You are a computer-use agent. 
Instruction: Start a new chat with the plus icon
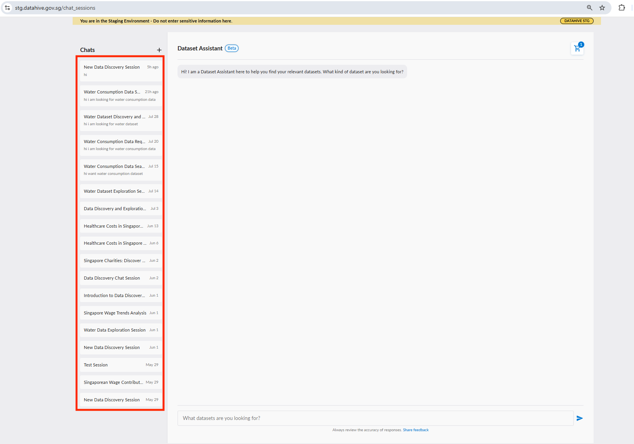159,50
